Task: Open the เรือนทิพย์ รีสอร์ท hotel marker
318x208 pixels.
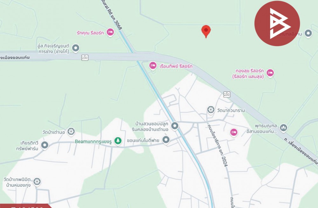Action: click(153, 66)
